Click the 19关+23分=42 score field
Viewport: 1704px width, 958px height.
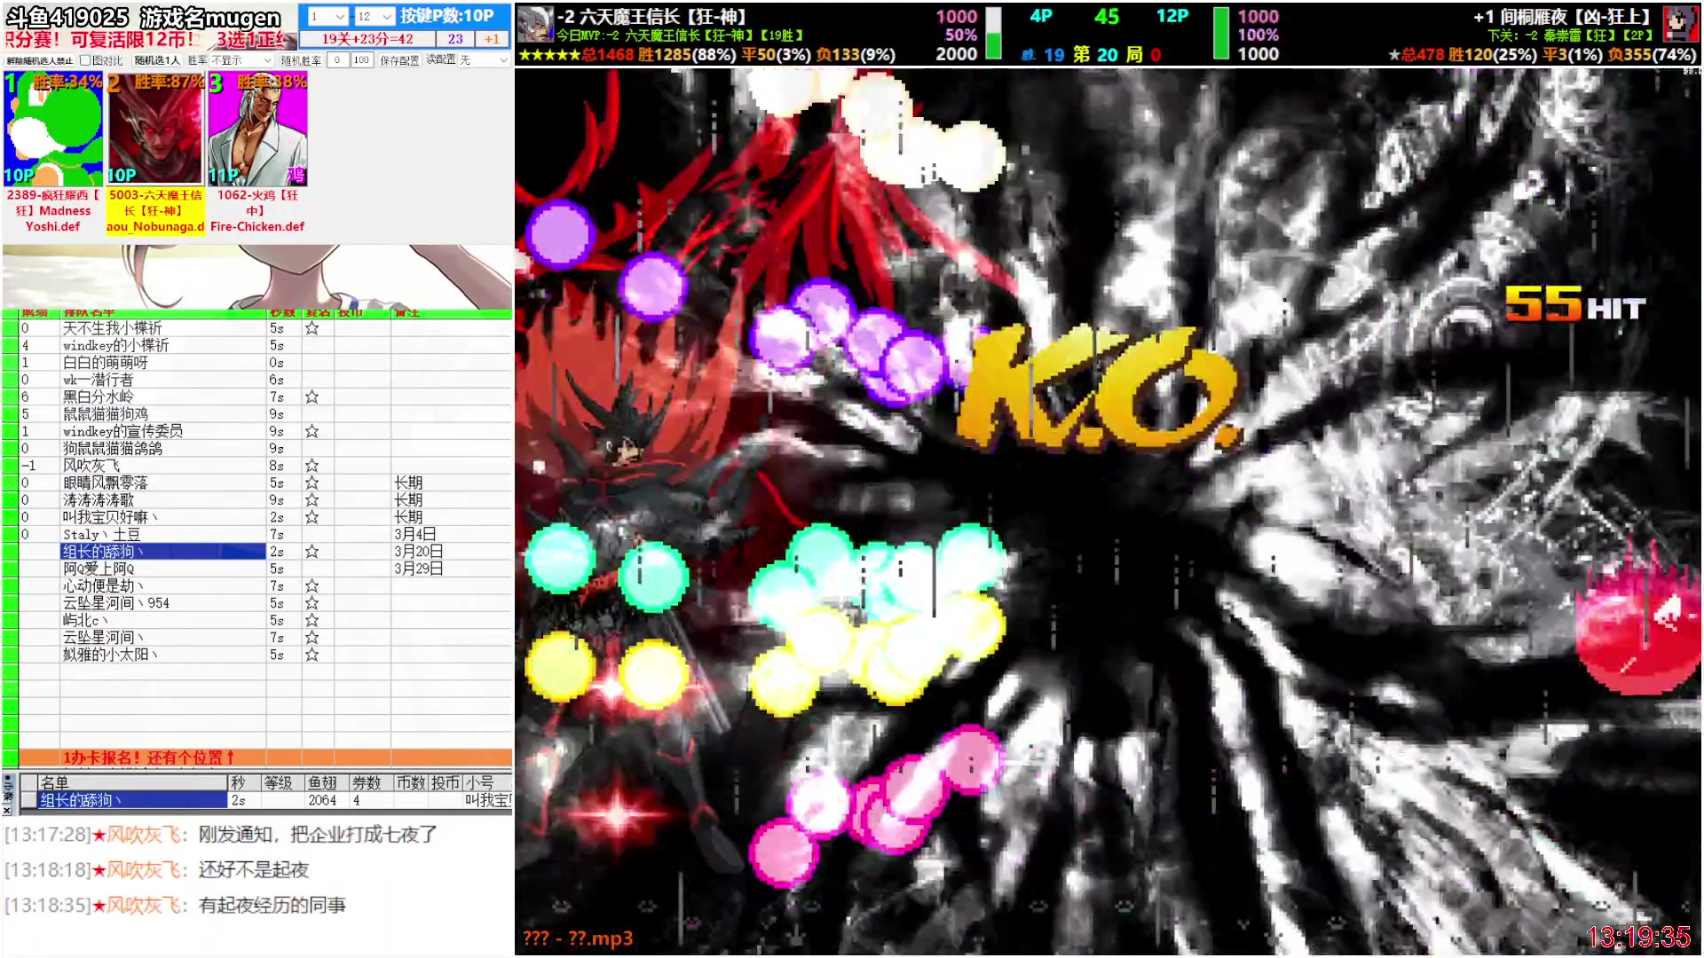(x=367, y=39)
